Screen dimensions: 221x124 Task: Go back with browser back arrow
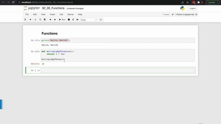click(x=3, y=2)
